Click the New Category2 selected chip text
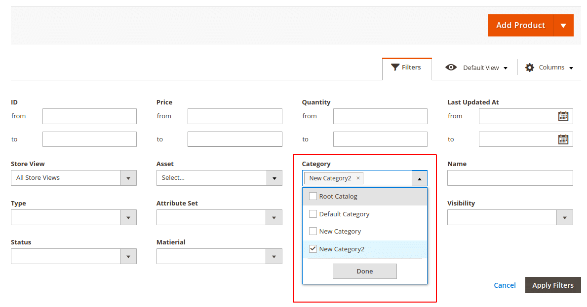Viewport: 587px width, 307px height. [x=330, y=178]
